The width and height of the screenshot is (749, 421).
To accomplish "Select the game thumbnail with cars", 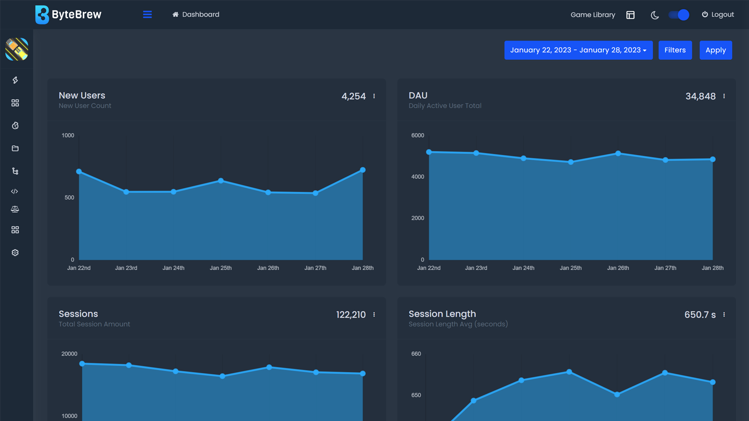I will (x=17, y=49).
